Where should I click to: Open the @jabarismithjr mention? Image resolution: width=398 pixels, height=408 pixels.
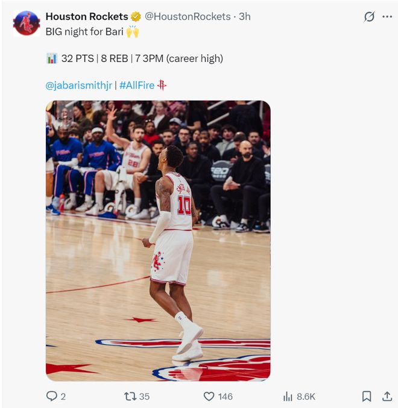tap(78, 85)
